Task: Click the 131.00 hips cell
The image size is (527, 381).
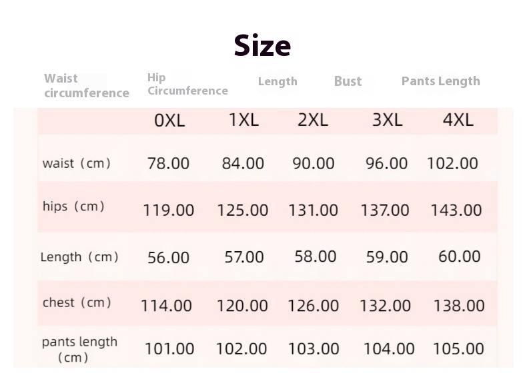Action: click(x=313, y=210)
